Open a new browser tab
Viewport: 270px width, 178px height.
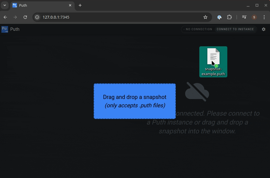click(80, 5)
